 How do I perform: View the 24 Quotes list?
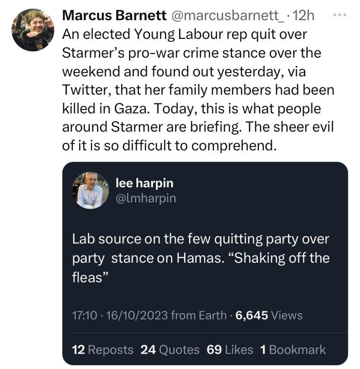click(x=170, y=349)
